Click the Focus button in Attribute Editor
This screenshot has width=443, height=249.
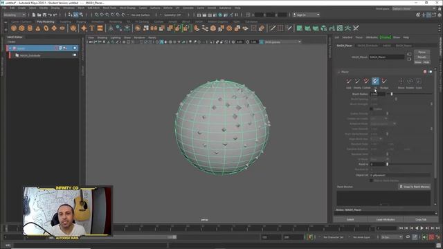[x=422, y=53]
